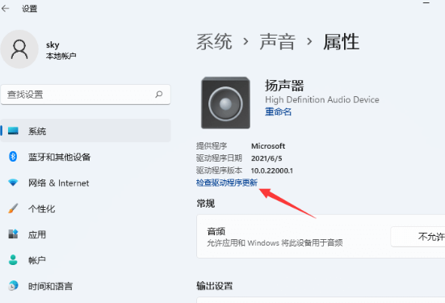Open 网络 & Internet settings
Viewport: 445px width, 303px height.
point(86,183)
